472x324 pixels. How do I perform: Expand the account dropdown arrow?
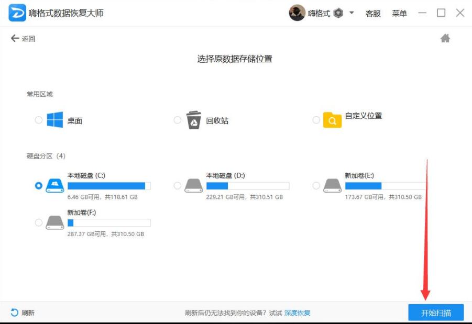[352, 13]
